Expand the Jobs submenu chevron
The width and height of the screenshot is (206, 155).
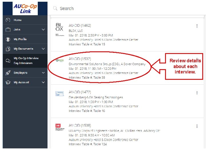point(43,30)
